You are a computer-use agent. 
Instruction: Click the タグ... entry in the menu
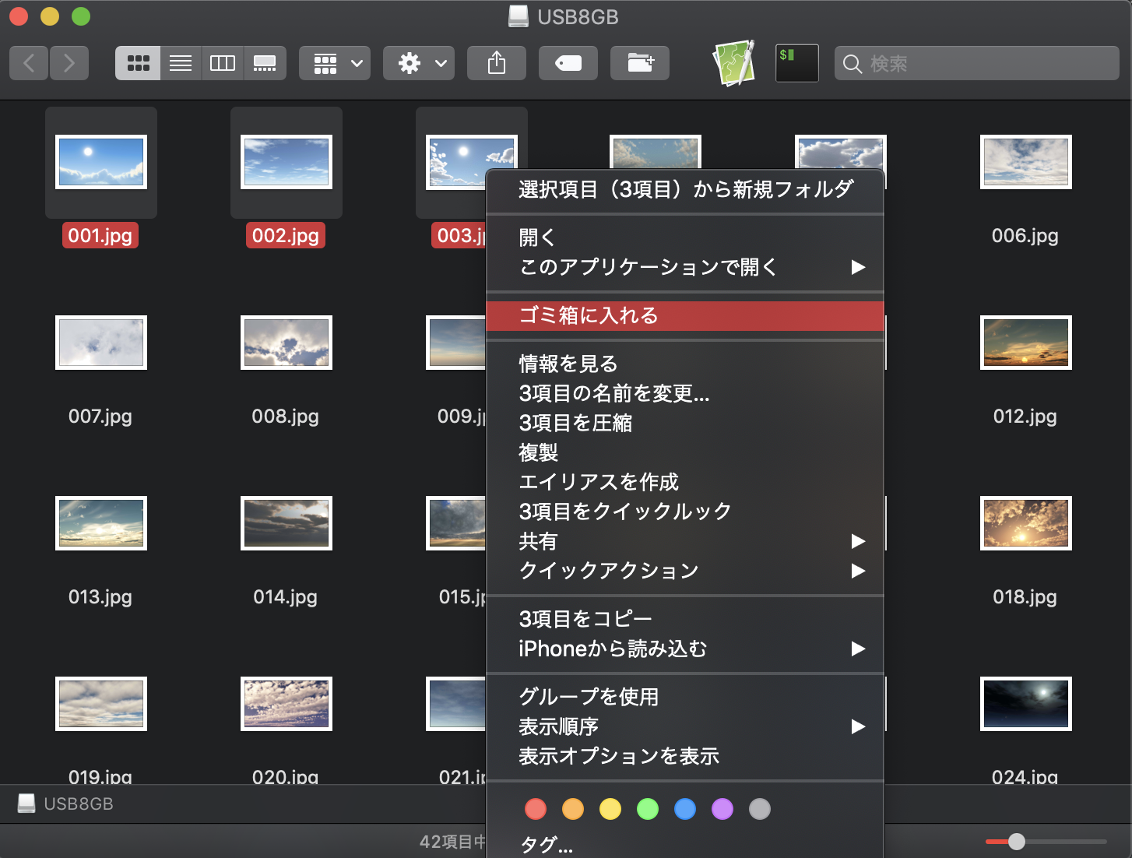pos(546,844)
